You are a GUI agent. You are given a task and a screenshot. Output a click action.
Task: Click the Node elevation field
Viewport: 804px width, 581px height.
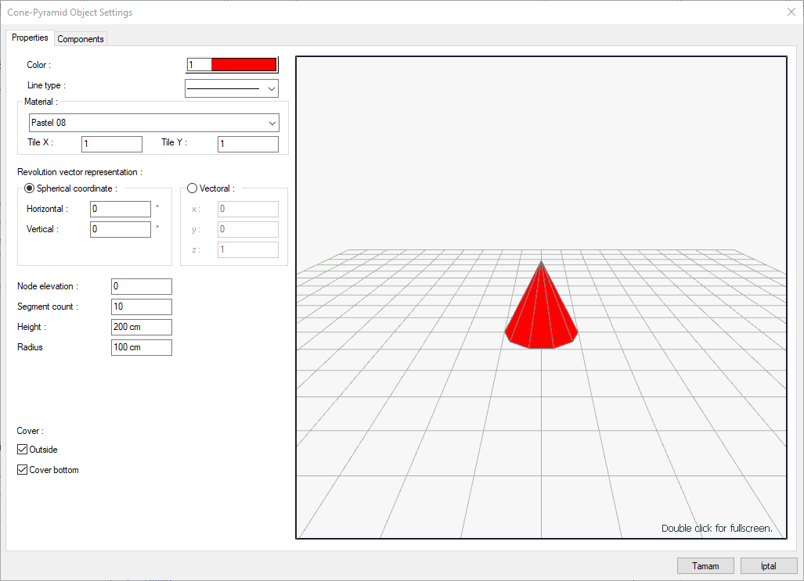pyautogui.click(x=141, y=287)
